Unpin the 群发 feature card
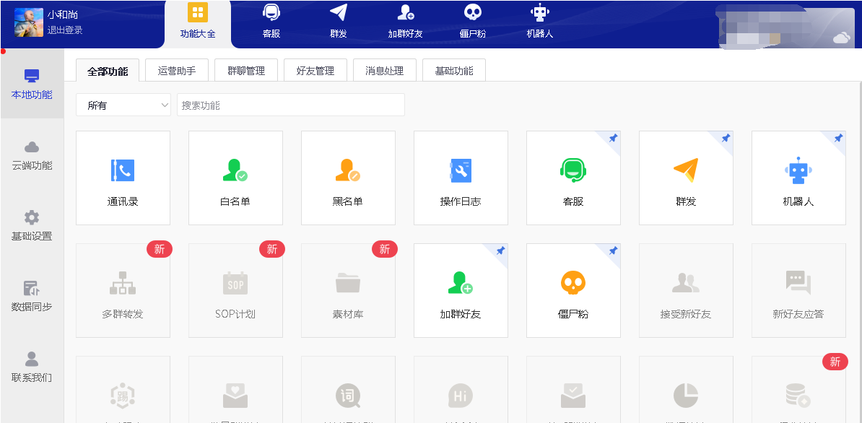The image size is (862, 423). (726, 139)
